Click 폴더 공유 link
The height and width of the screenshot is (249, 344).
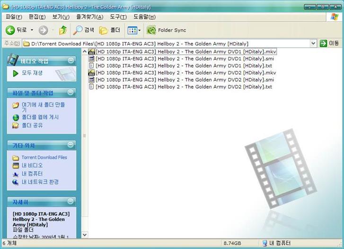pyautogui.click(x=32, y=125)
